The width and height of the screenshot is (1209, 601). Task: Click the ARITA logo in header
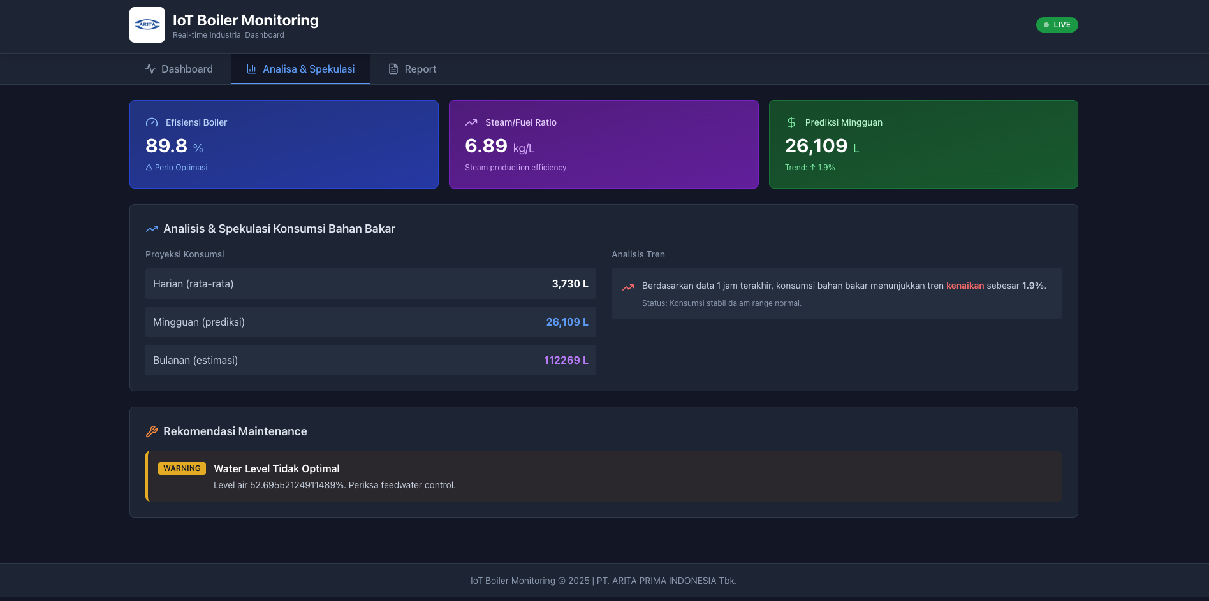click(147, 25)
